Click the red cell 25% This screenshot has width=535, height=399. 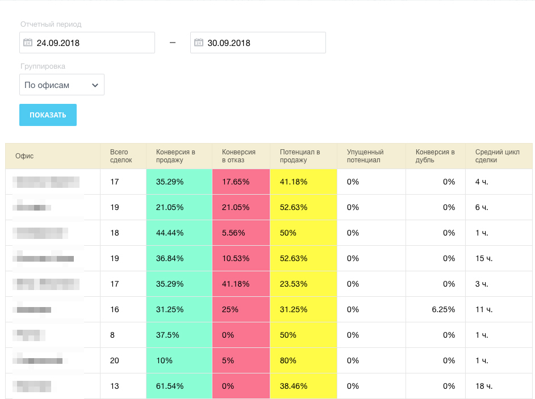pos(241,310)
